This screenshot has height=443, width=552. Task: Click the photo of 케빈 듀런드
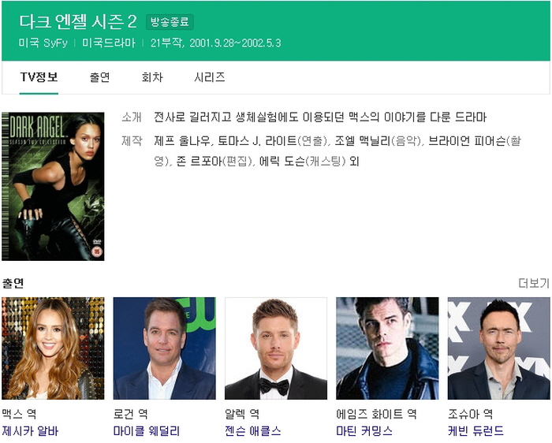coord(499,348)
